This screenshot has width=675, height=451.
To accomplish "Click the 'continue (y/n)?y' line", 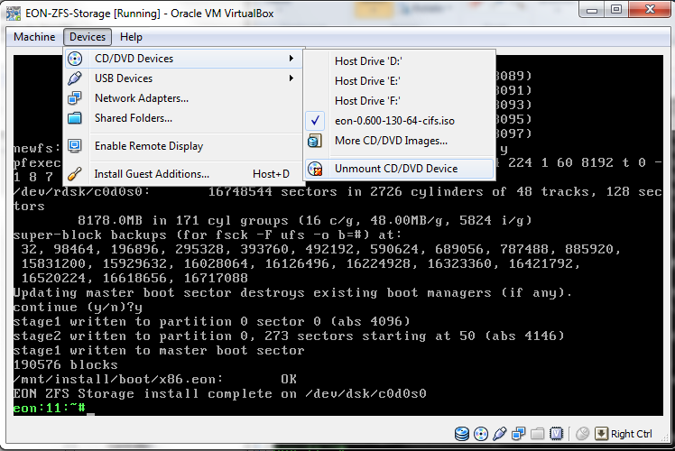I will pyautogui.click(x=78, y=307).
